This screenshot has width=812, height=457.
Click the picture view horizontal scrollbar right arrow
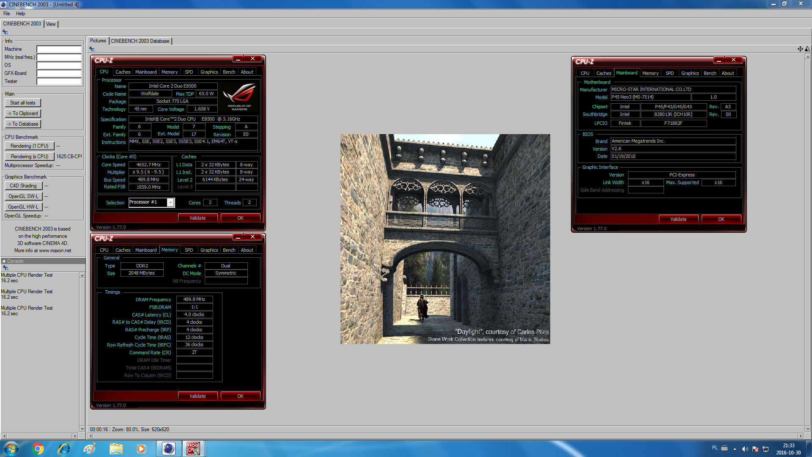(800, 436)
